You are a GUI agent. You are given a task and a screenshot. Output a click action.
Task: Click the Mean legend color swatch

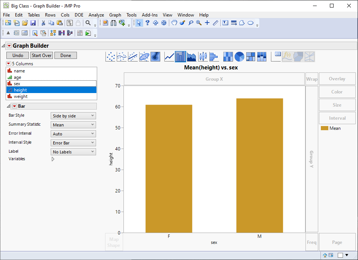pyautogui.click(x=324, y=128)
